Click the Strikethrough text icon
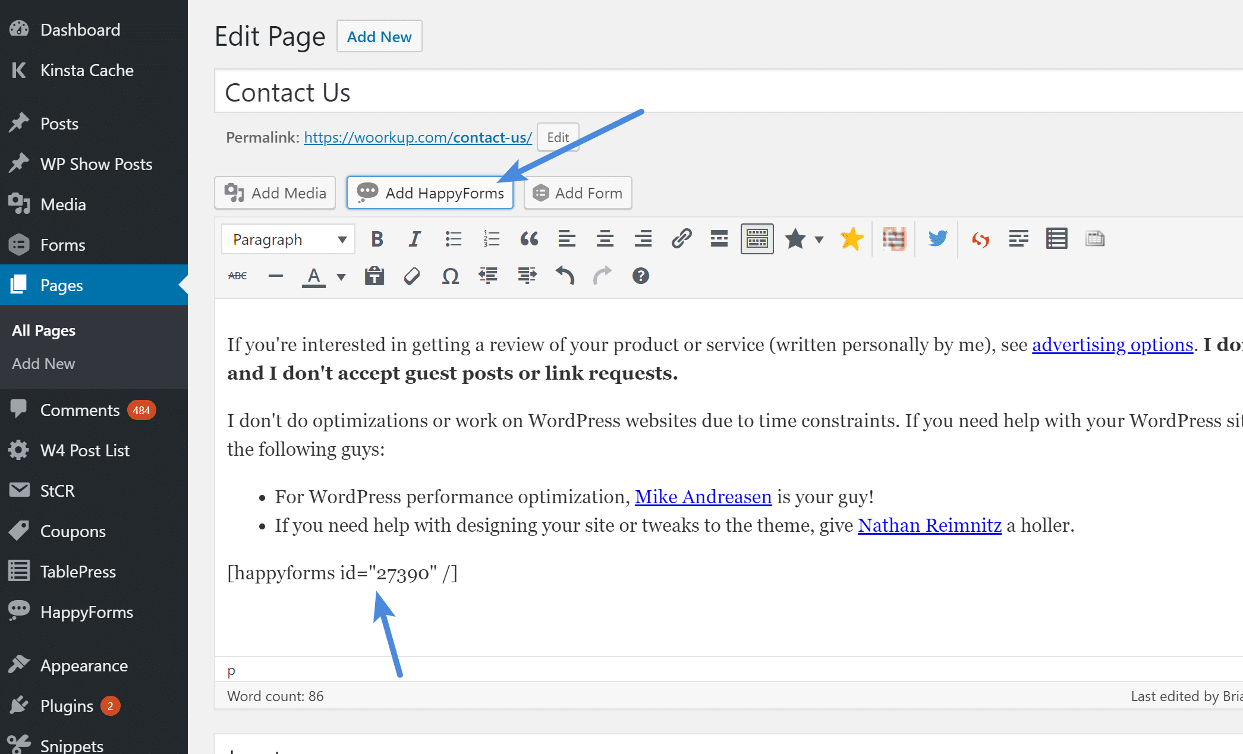The height and width of the screenshot is (754, 1243). coord(236,276)
